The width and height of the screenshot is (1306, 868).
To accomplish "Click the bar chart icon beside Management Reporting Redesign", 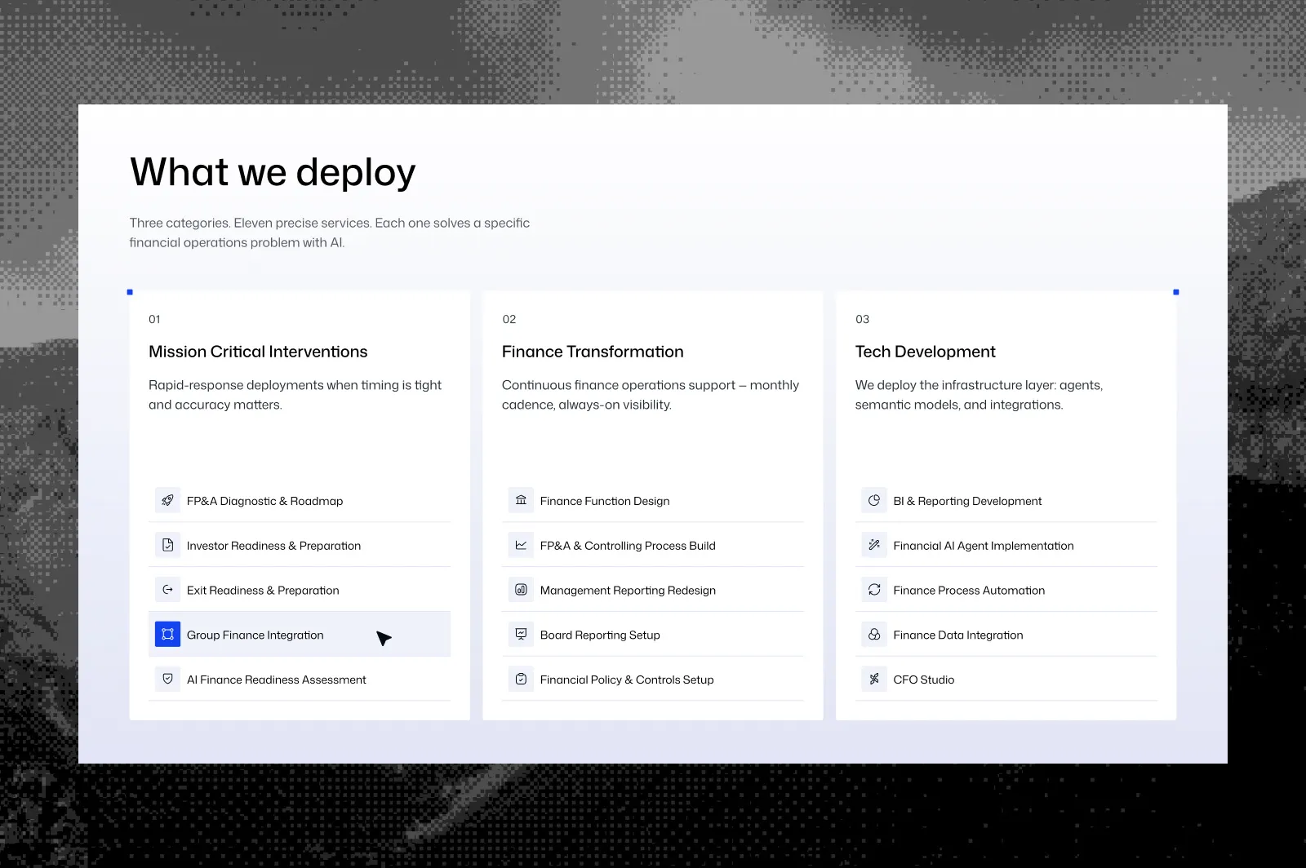I will [521, 590].
